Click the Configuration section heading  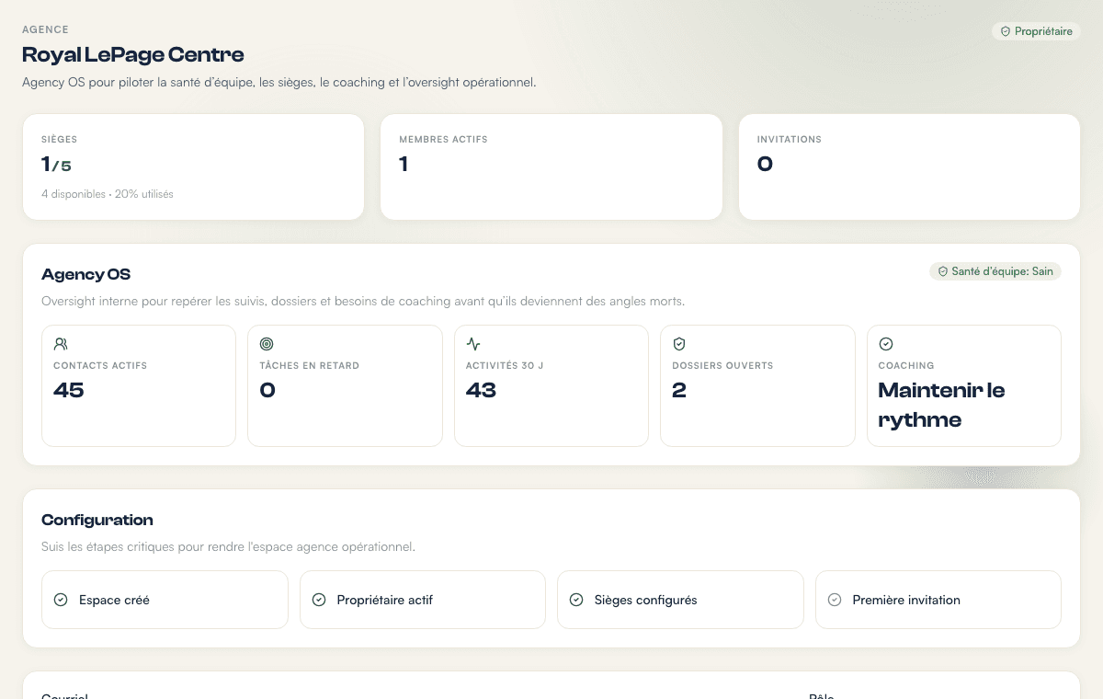pos(97,520)
